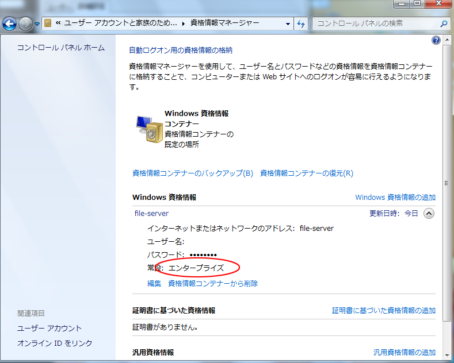This screenshot has width=454, height=363.
Task: Open オンライン ID をリンク link
Action: [55, 343]
